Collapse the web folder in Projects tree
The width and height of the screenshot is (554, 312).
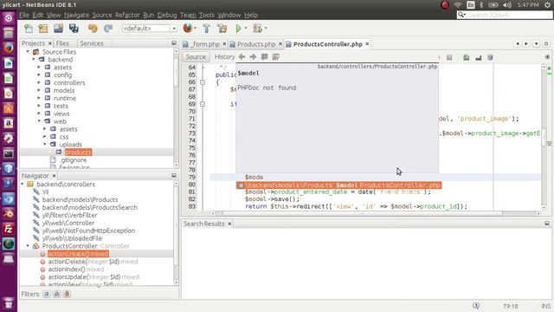(39, 121)
